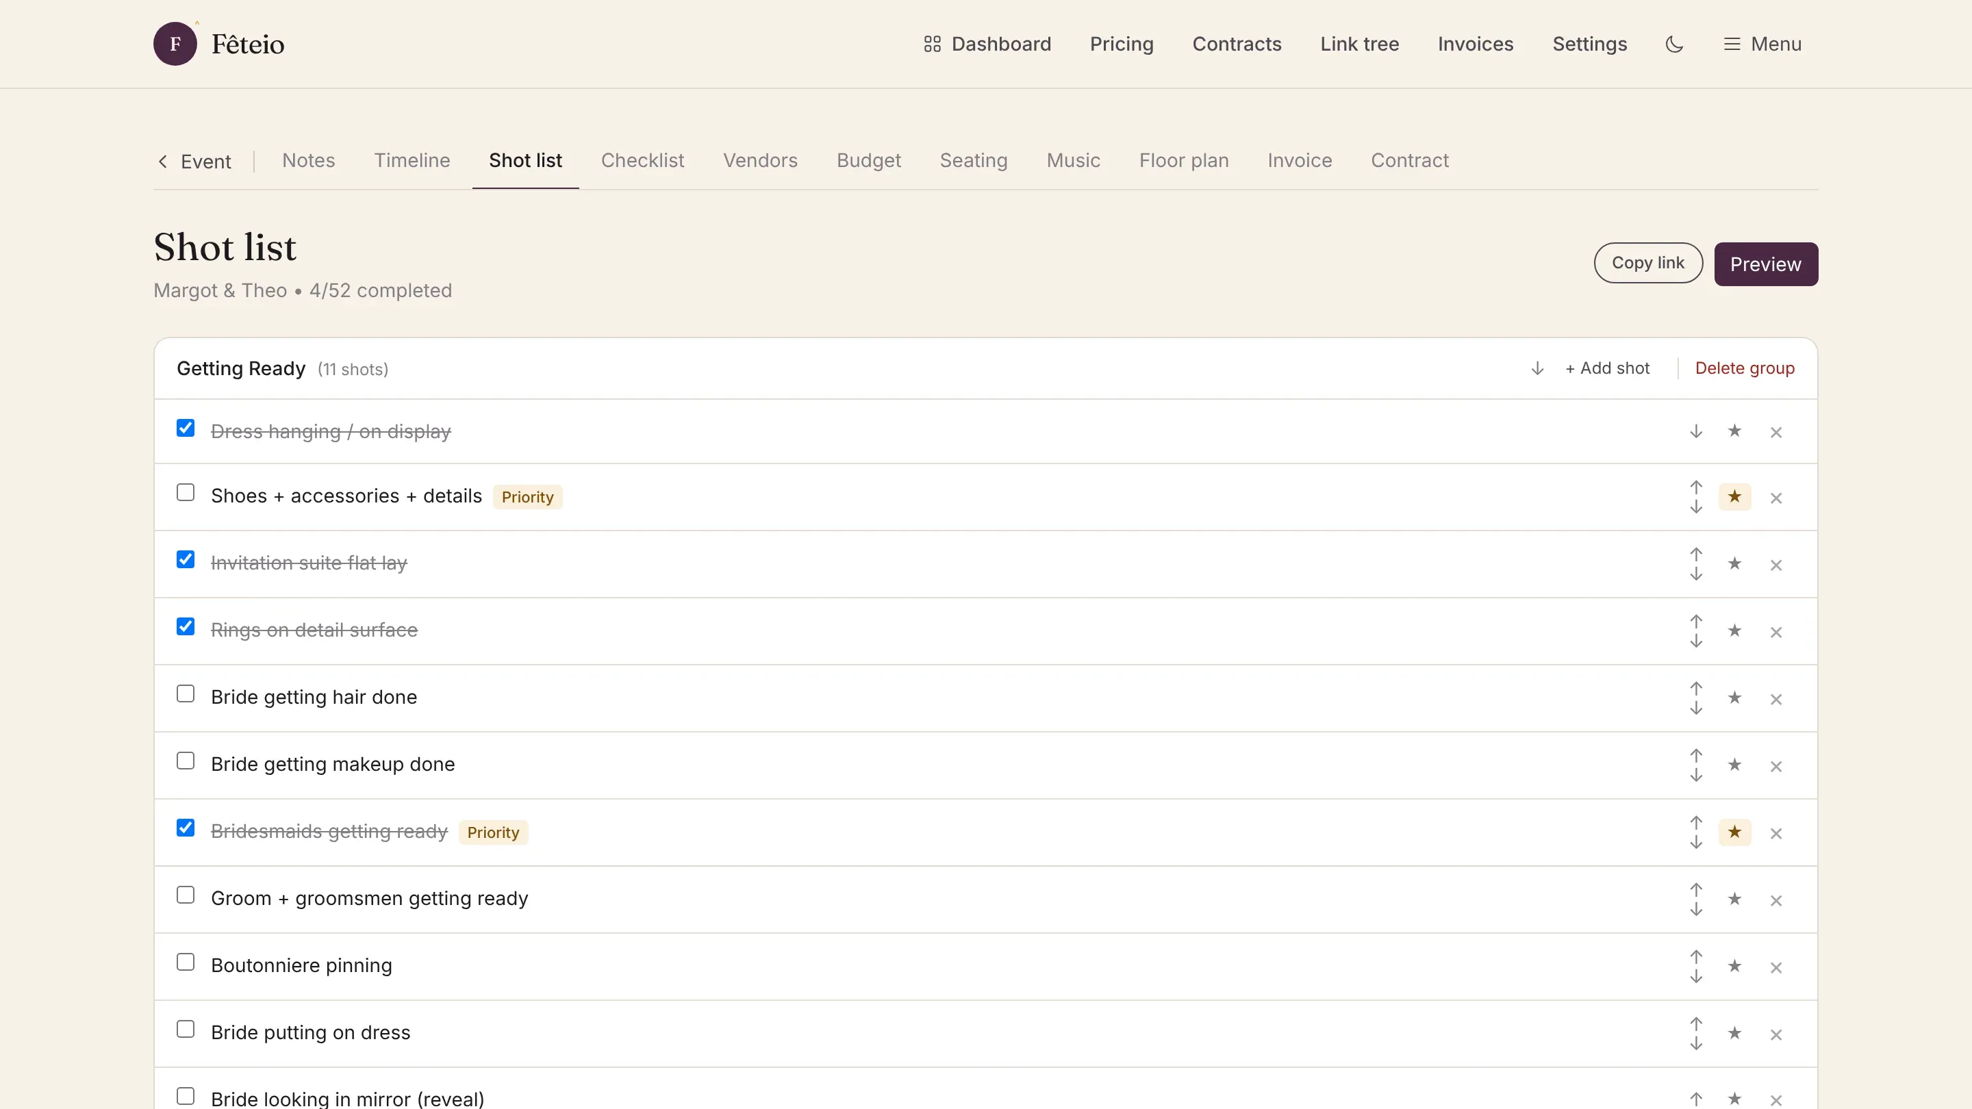
Task: Uncheck Dress hanging / on display
Action: [x=186, y=428]
